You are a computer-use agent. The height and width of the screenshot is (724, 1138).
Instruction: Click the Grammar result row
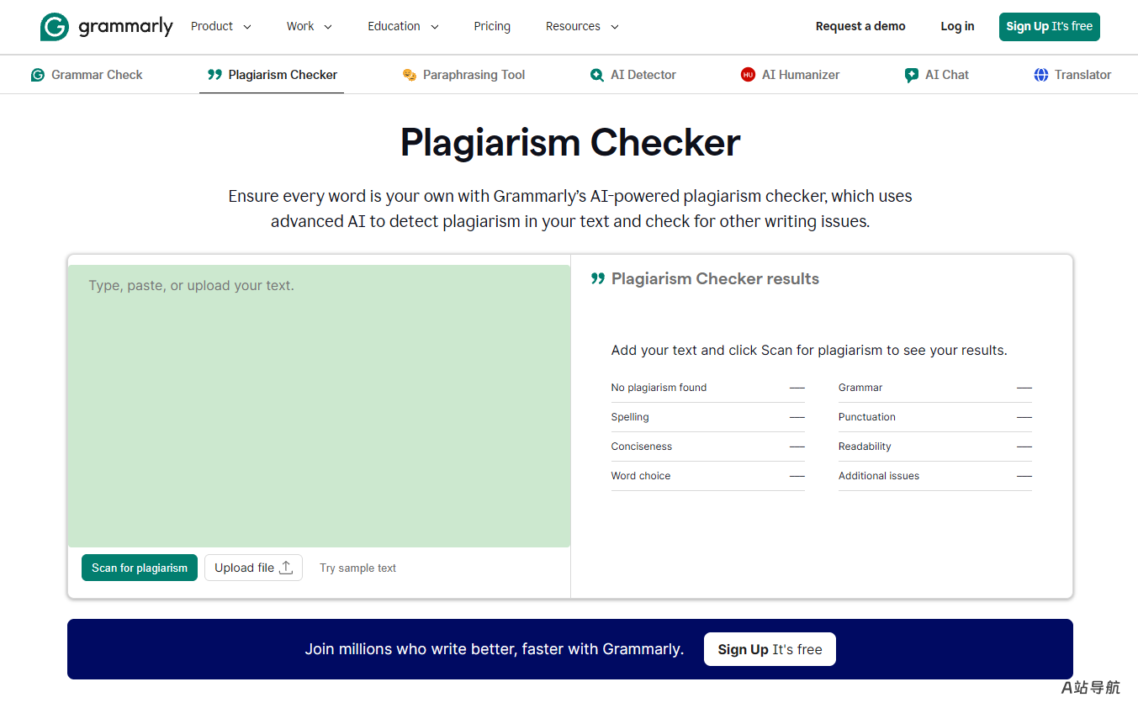(934, 388)
